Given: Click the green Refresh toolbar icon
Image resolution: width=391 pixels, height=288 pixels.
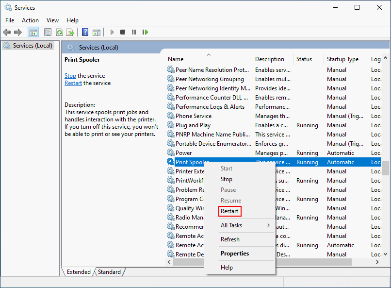Looking at the screenshot, I should click(59, 32).
